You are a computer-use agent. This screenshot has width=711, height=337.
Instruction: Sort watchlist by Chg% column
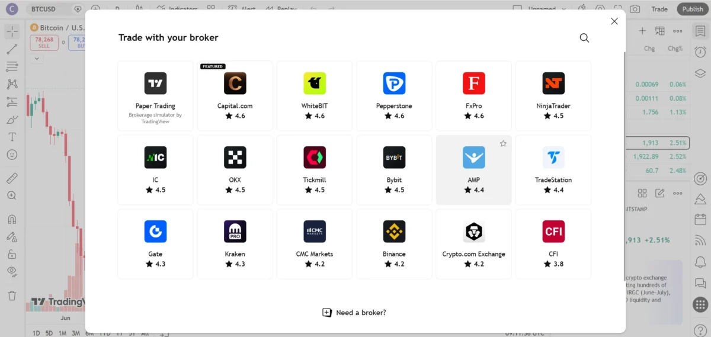675,49
